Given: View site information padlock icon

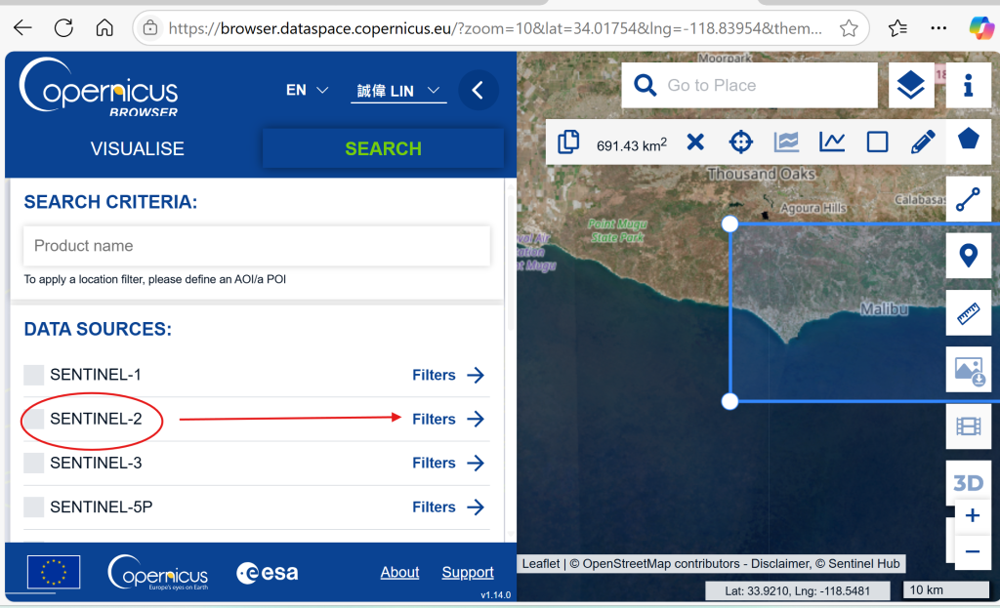Looking at the screenshot, I should tap(150, 28).
